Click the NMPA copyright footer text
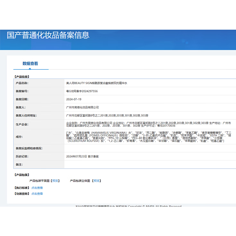This screenshot has width=236, height=236. [128, 206]
